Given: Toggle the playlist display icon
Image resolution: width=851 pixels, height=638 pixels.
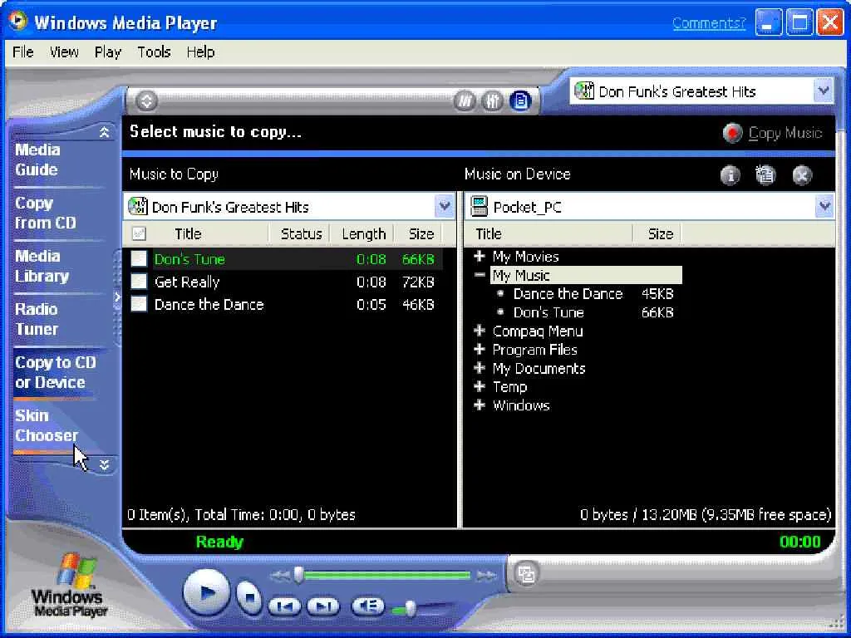Looking at the screenshot, I should [x=520, y=101].
